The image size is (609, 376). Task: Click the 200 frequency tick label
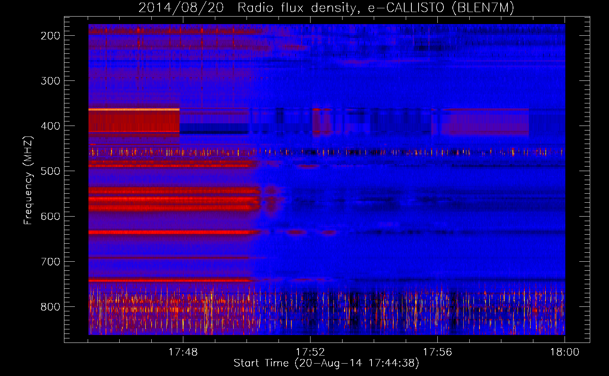50,36
